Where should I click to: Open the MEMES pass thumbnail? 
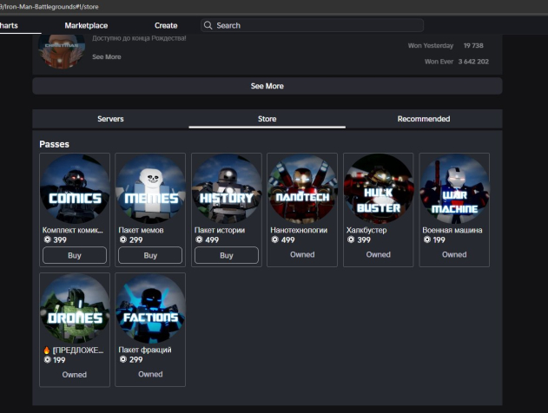click(150, 189)
